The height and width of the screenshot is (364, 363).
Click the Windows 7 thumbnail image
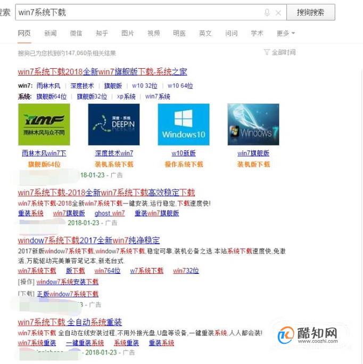point(253,124)
